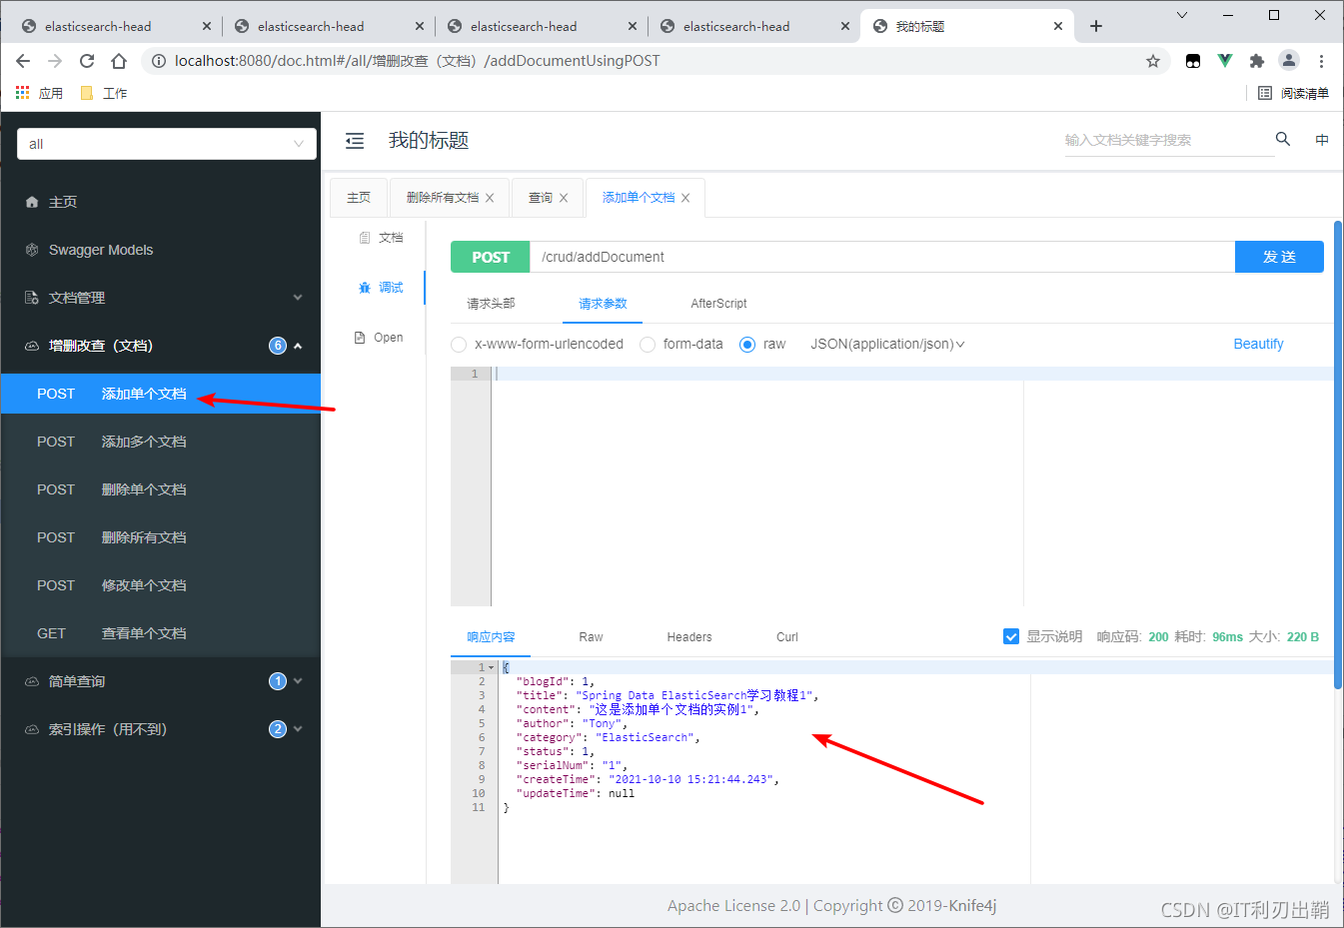Open the Curl response tab
The height and width of the screenshot is (928, 1344).
786,636
